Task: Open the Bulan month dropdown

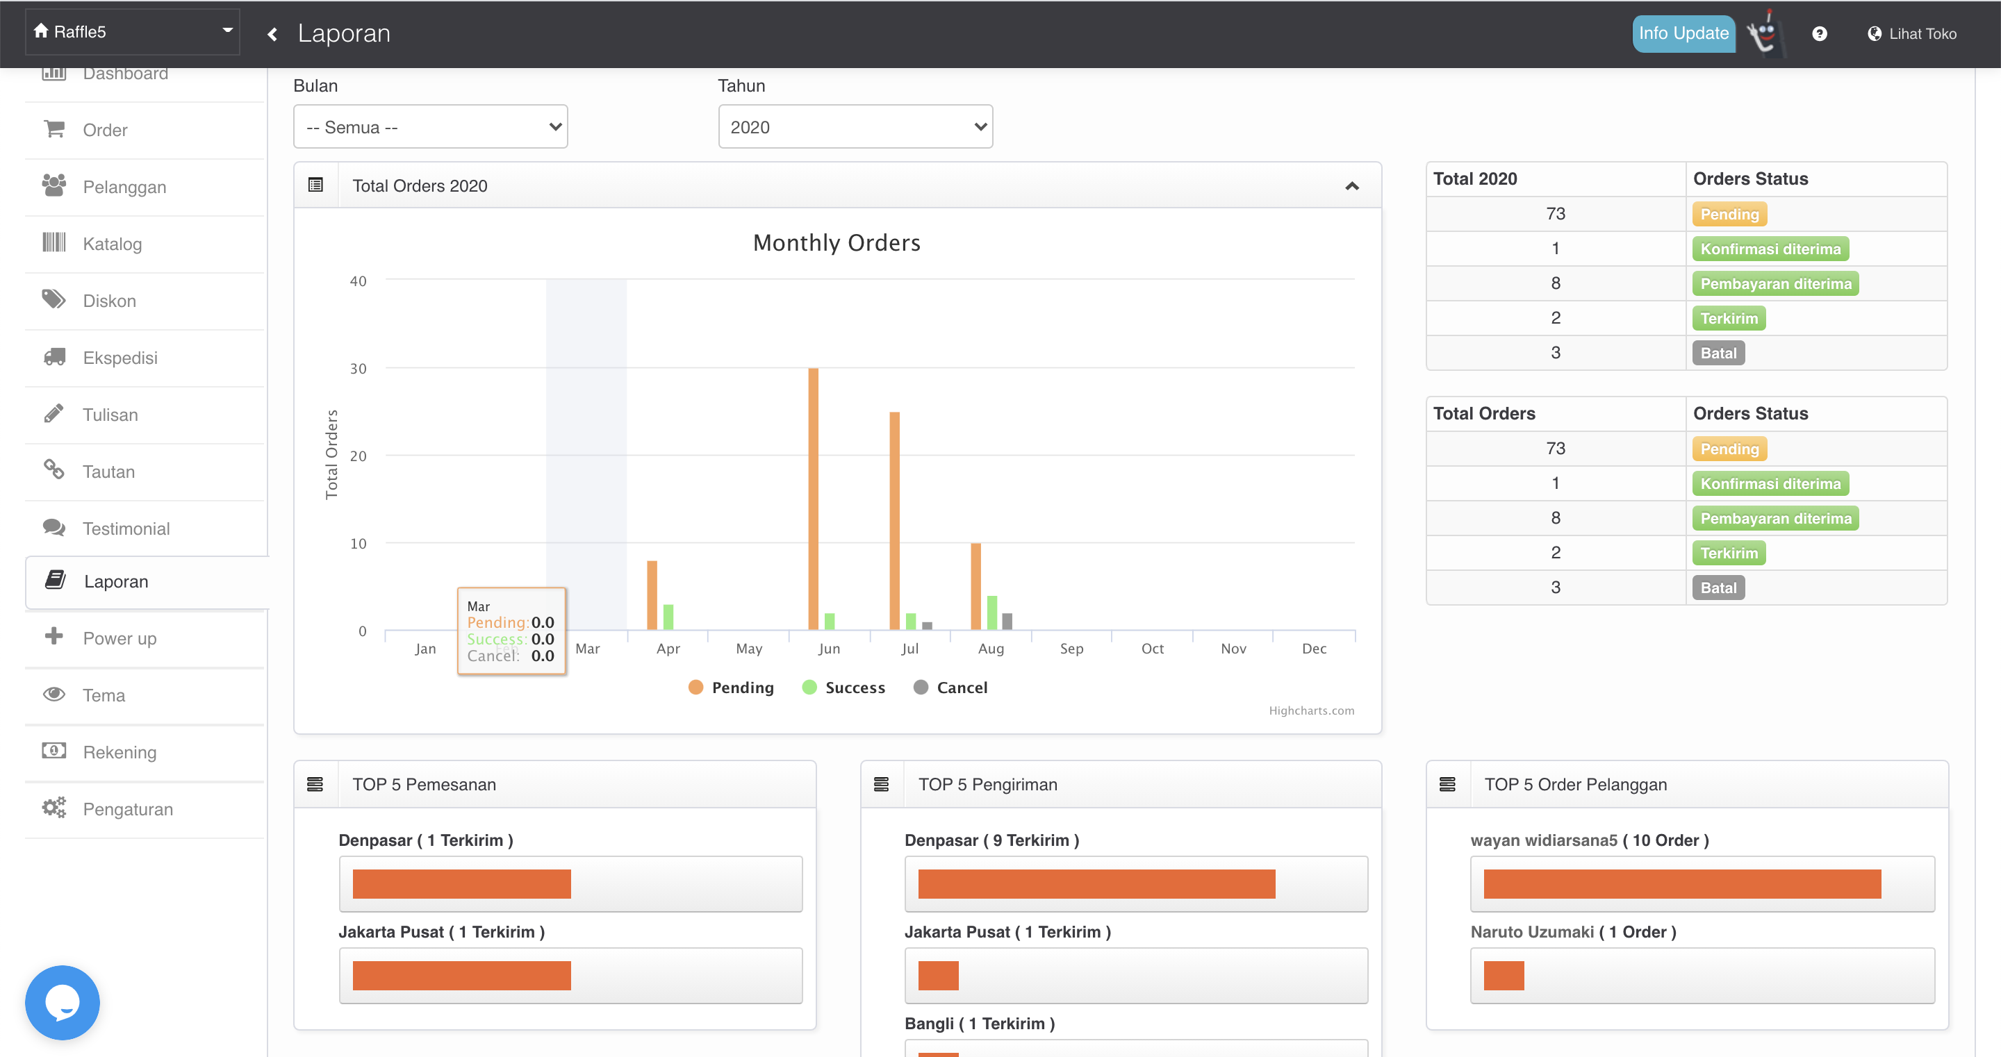Action: [430, 126]
